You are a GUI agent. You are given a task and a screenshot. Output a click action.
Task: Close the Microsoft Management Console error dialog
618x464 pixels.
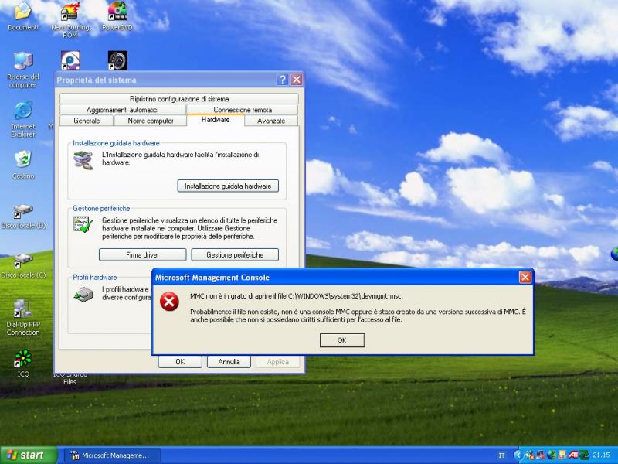pyautogui.click(x=525, y=277)
